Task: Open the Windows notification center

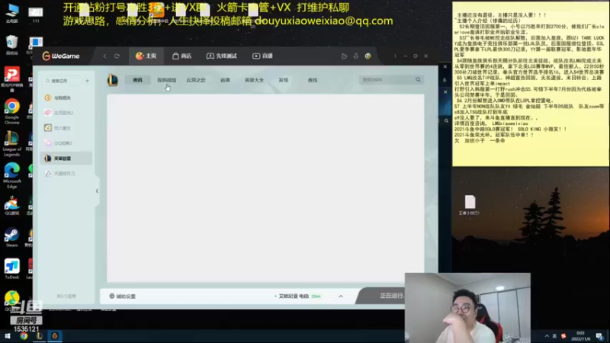Action: point(599,336)
